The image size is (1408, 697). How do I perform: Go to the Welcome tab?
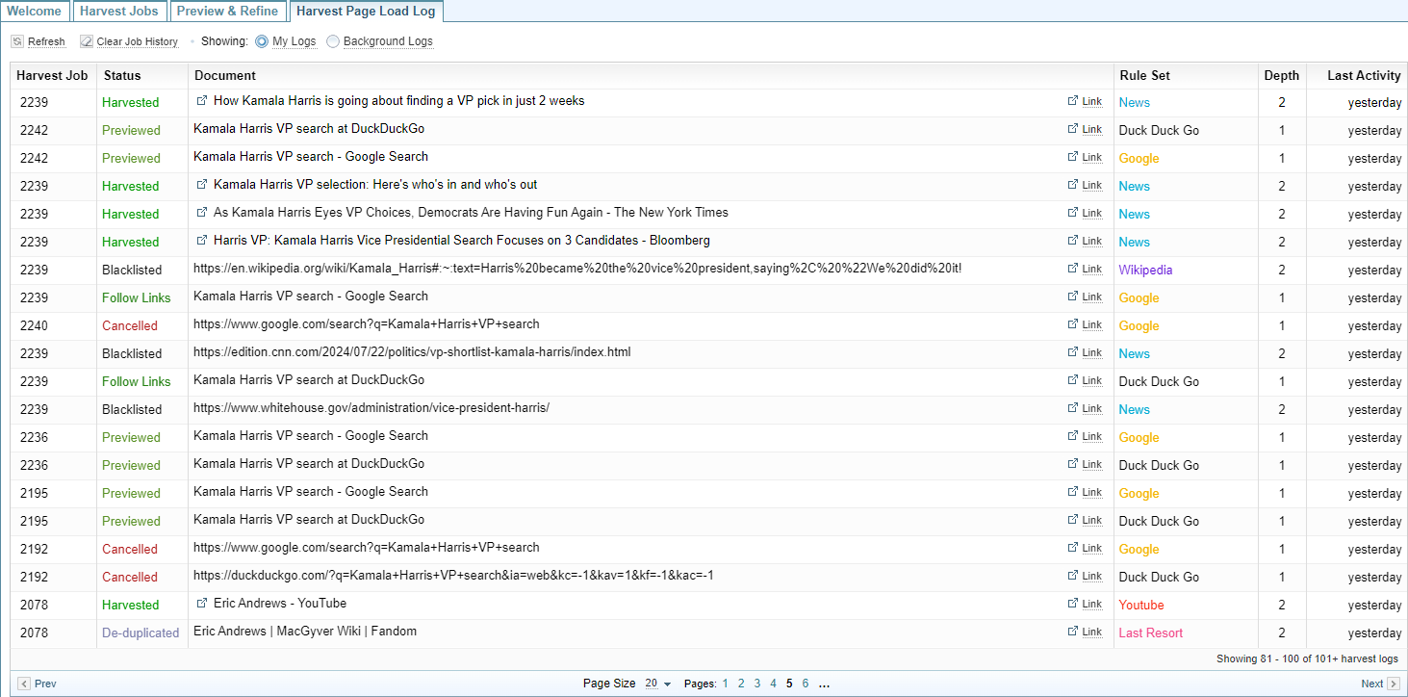coord(35,12)
